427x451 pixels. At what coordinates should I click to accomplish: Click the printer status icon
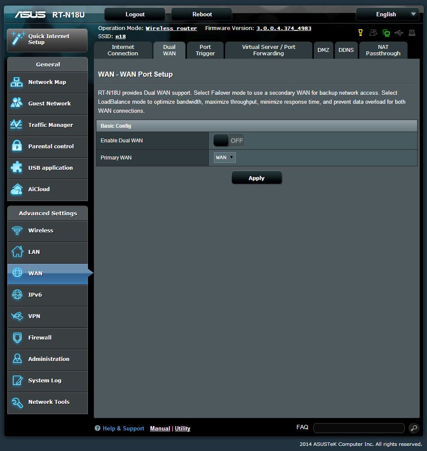tap(412, 33)
